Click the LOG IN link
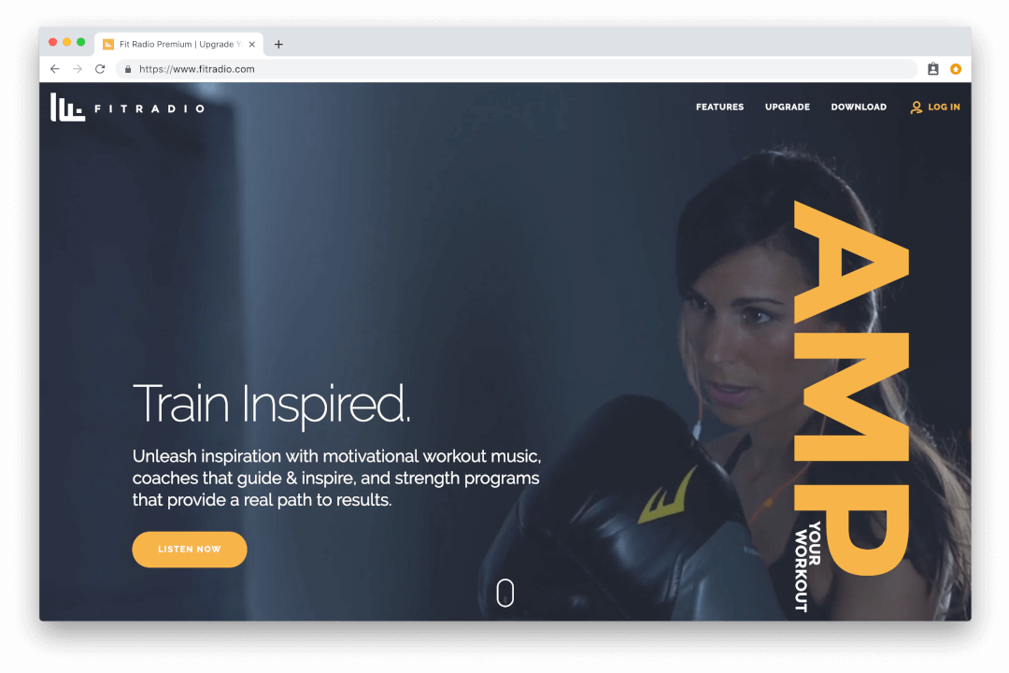This screenshot has height=673, width=1009. (x=944, y=107)
